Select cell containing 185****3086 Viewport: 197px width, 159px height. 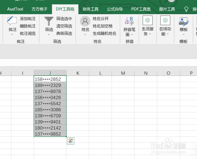tap(50, 110)
